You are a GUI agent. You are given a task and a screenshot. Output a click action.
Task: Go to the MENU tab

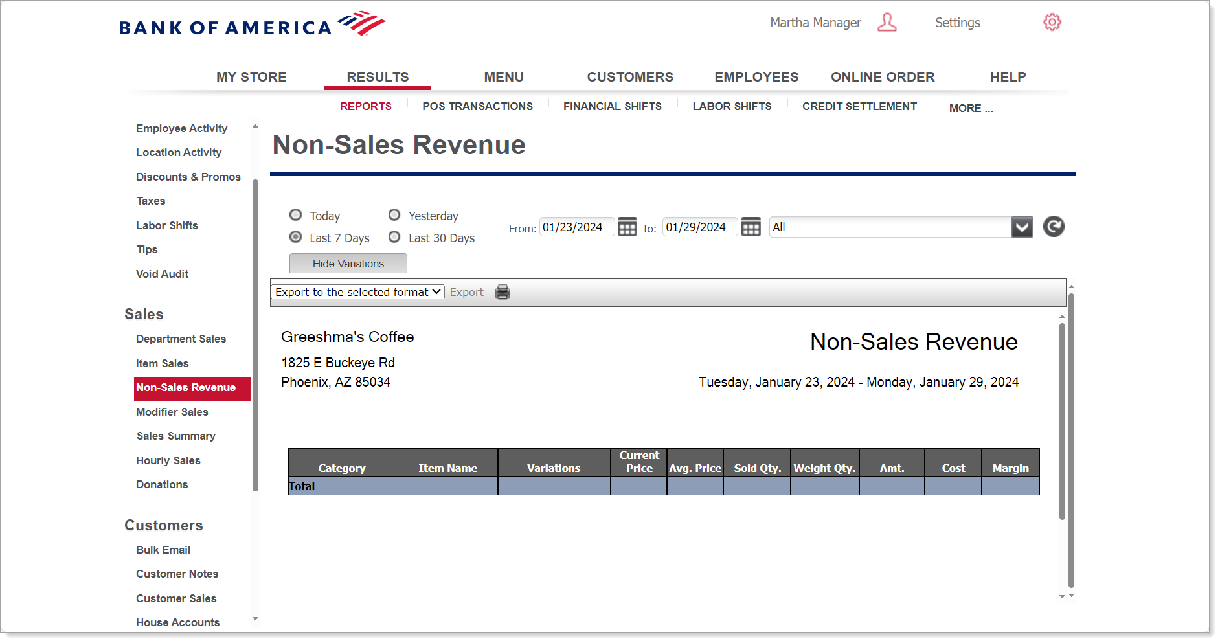tap(504, 77)
